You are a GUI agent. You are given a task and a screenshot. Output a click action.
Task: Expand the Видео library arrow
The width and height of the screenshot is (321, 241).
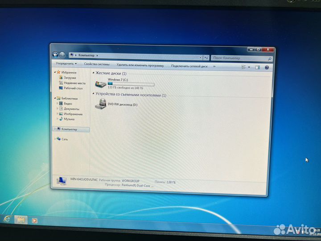[x=58, y=103]
